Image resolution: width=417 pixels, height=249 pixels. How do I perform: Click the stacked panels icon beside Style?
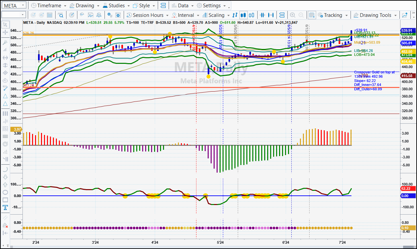click(163, 5)
